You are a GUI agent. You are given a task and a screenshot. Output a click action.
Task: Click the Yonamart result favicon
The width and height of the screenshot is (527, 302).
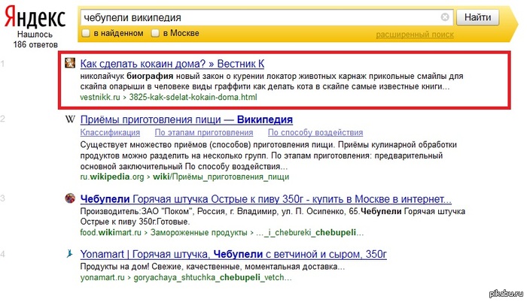(x=69, y=255)
